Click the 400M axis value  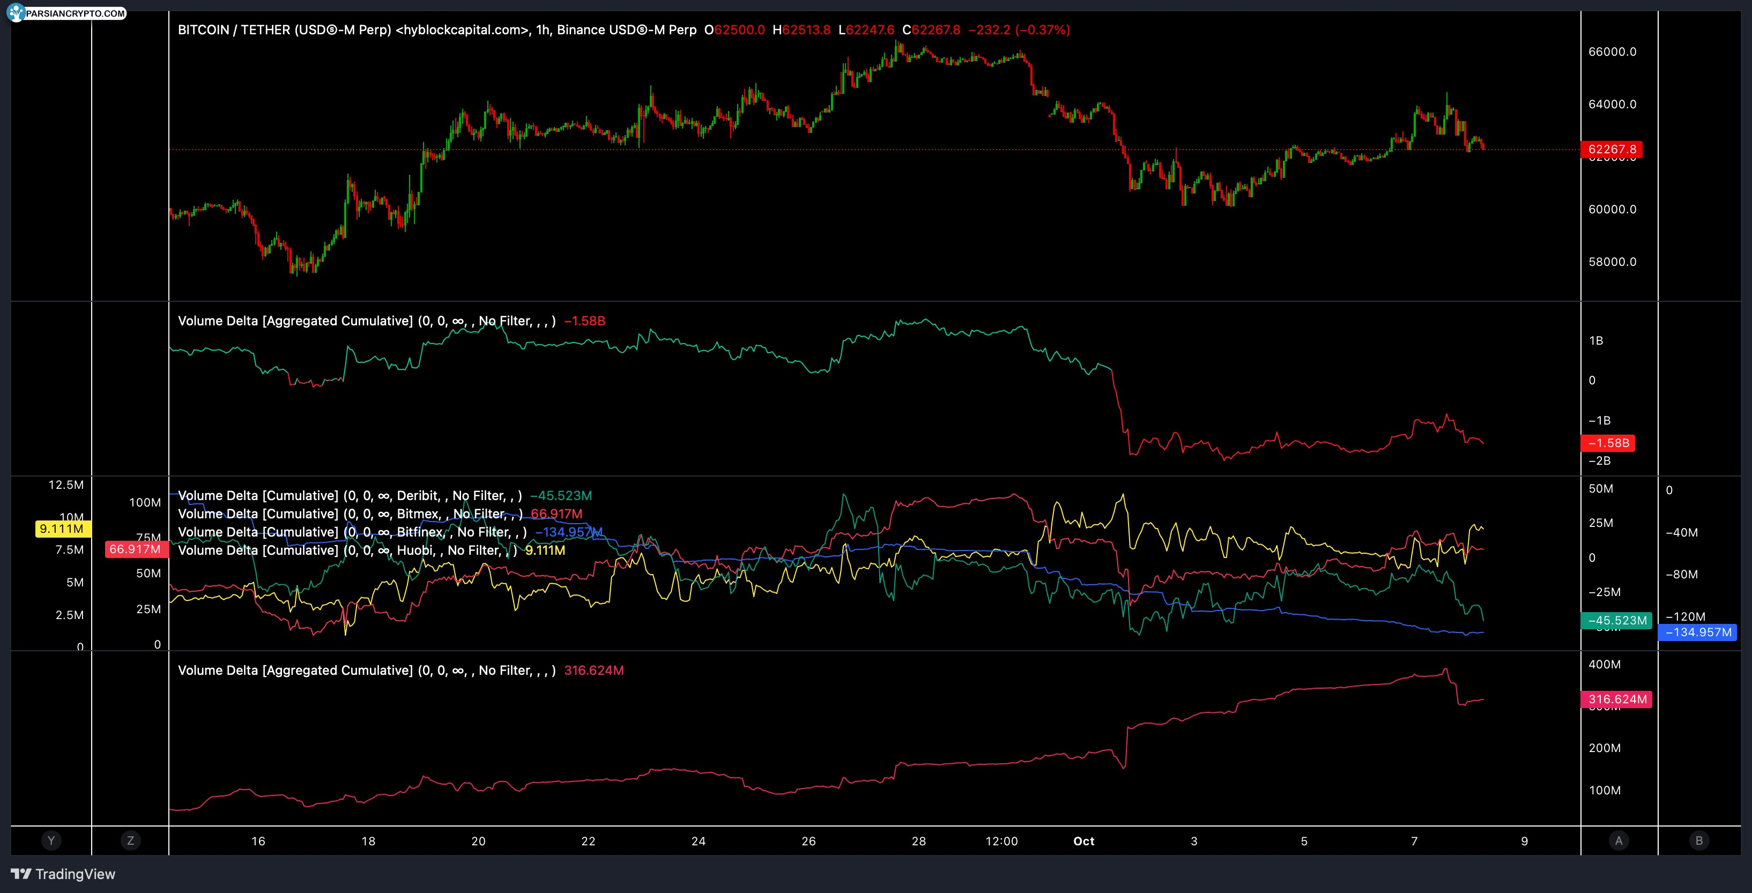tap(1605, 665)
